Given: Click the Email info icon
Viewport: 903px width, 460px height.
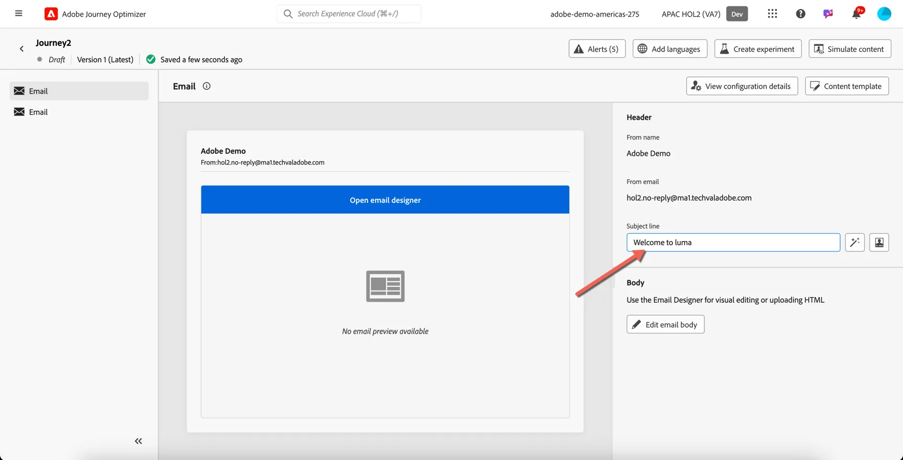Looking at the screenshot, I should tap(206, 86).
